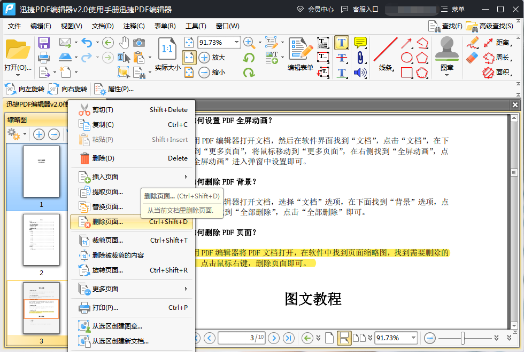This screenshot has width=524, height=352.
Task: Click the zoom out 缩小 button
Action: tap(212, 73)
